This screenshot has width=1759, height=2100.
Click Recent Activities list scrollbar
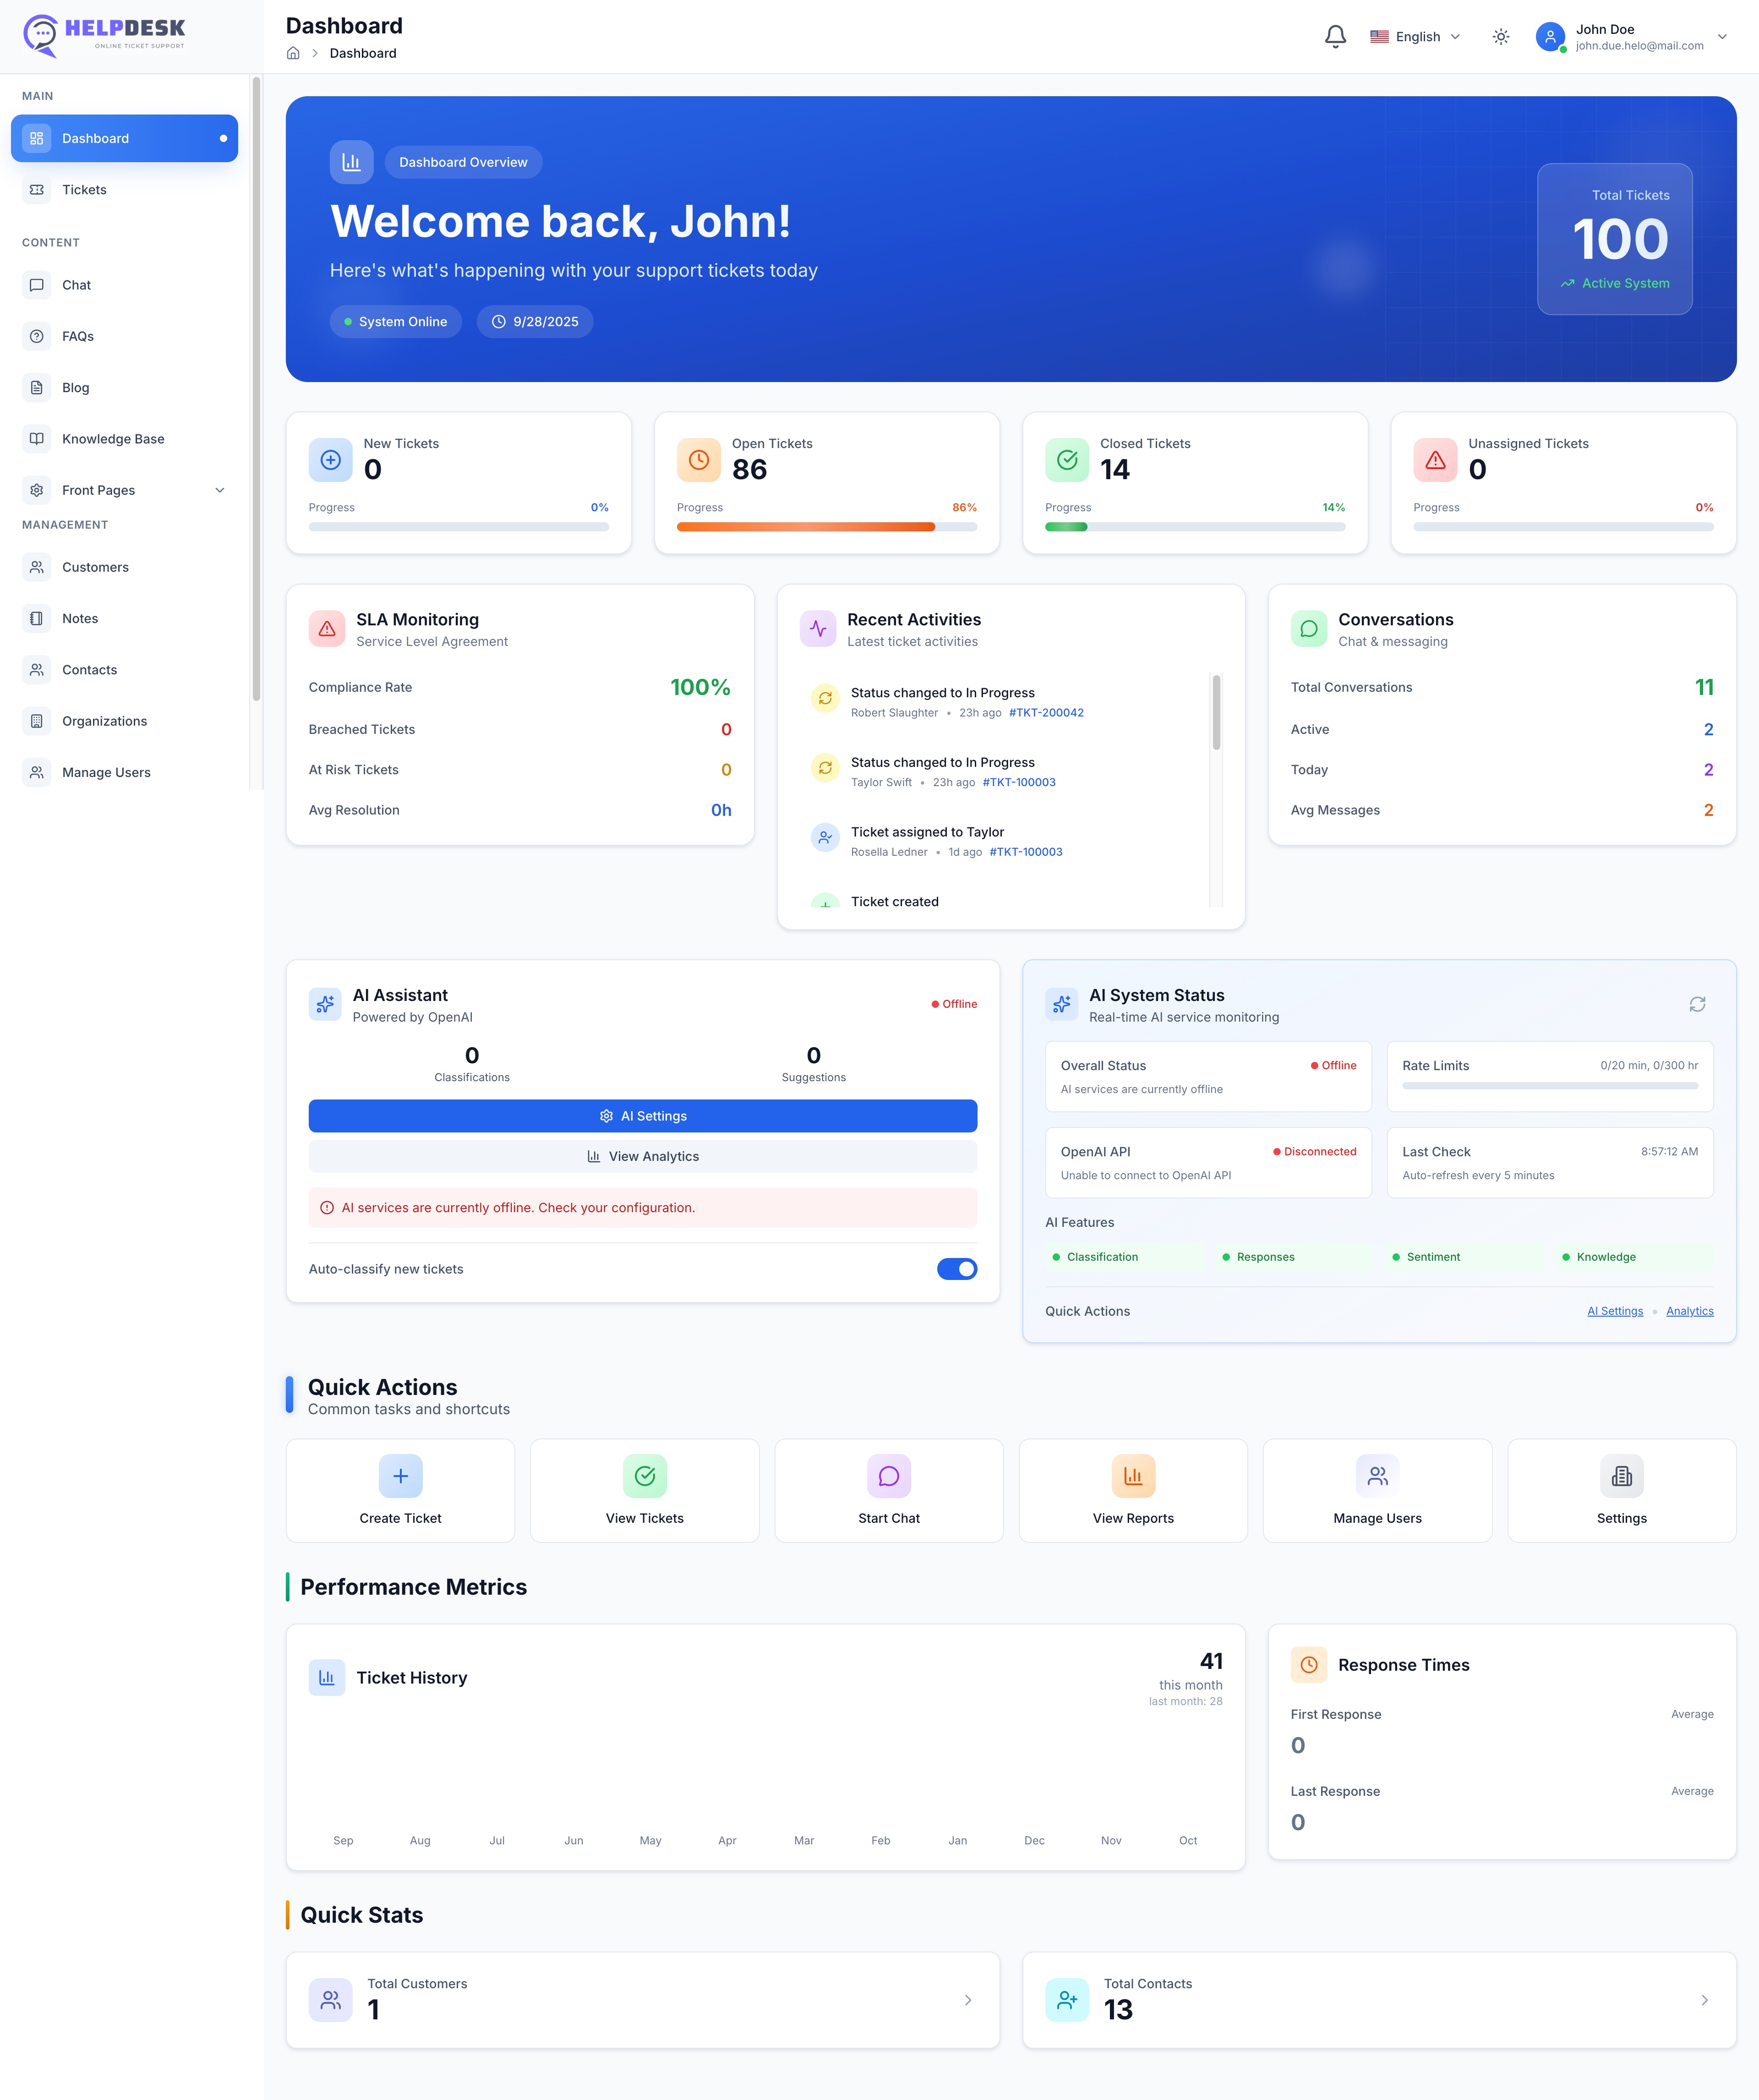point(1216,712)
